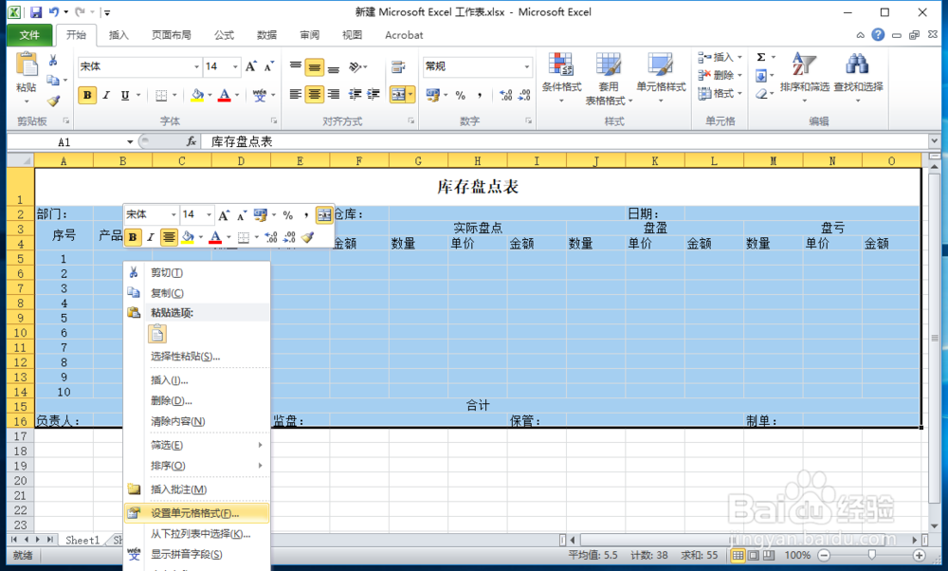Viewport: 948px width, 571px height.
Task: Click the select-all corner of the grid
Action: 21,161
